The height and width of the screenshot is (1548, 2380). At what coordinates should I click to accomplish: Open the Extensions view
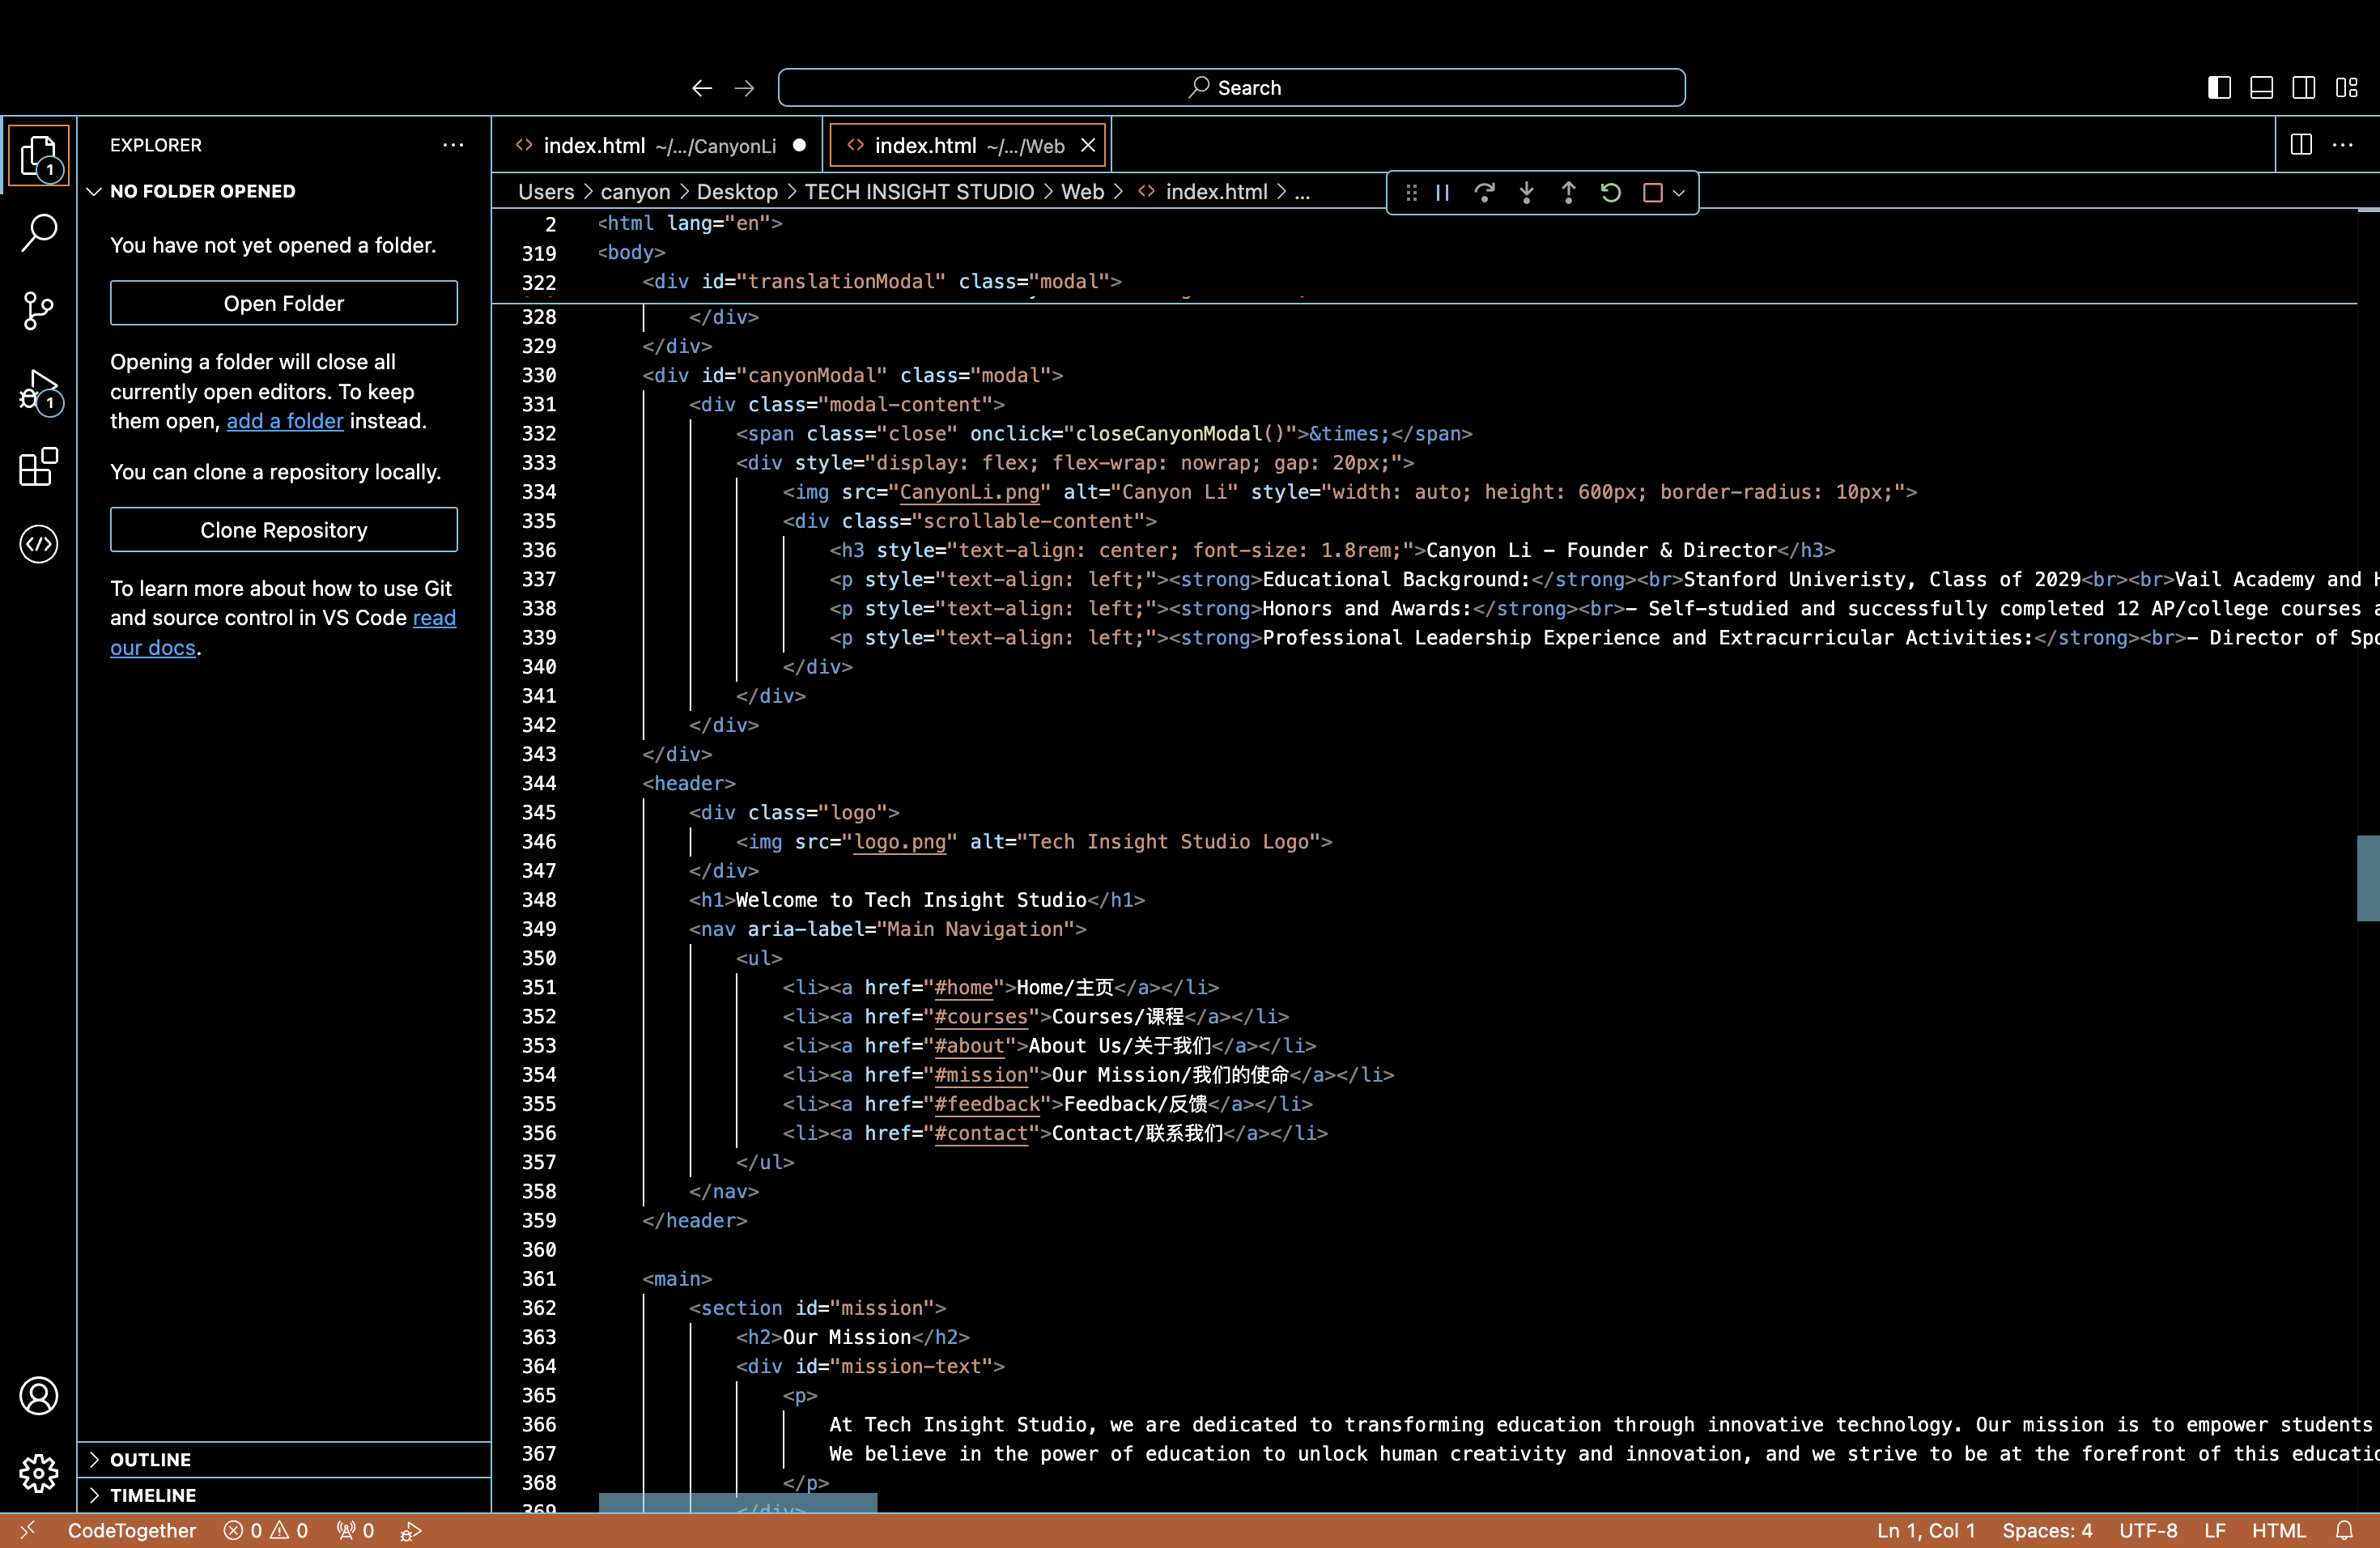click(39, 467)
